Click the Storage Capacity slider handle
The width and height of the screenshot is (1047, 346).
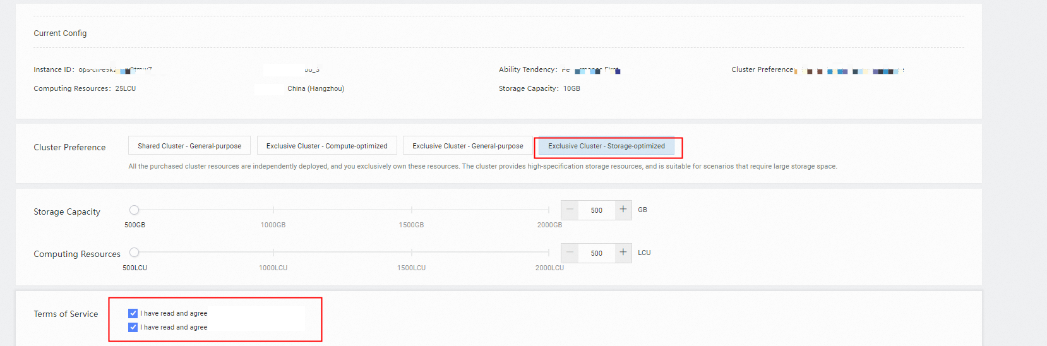pos(134,210)
